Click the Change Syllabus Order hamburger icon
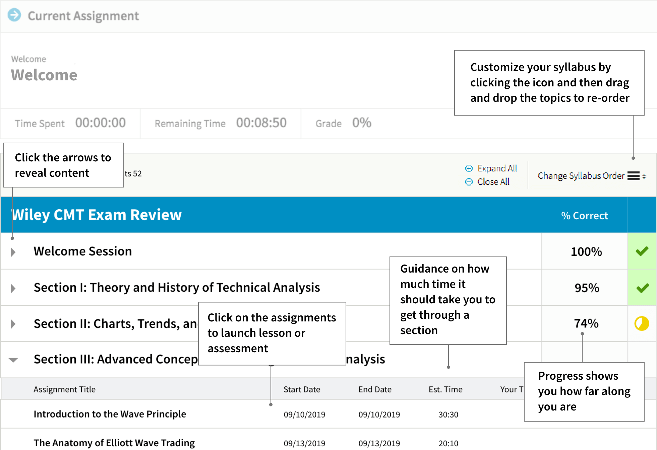The image size is (657, 450). tap(634, 176)
